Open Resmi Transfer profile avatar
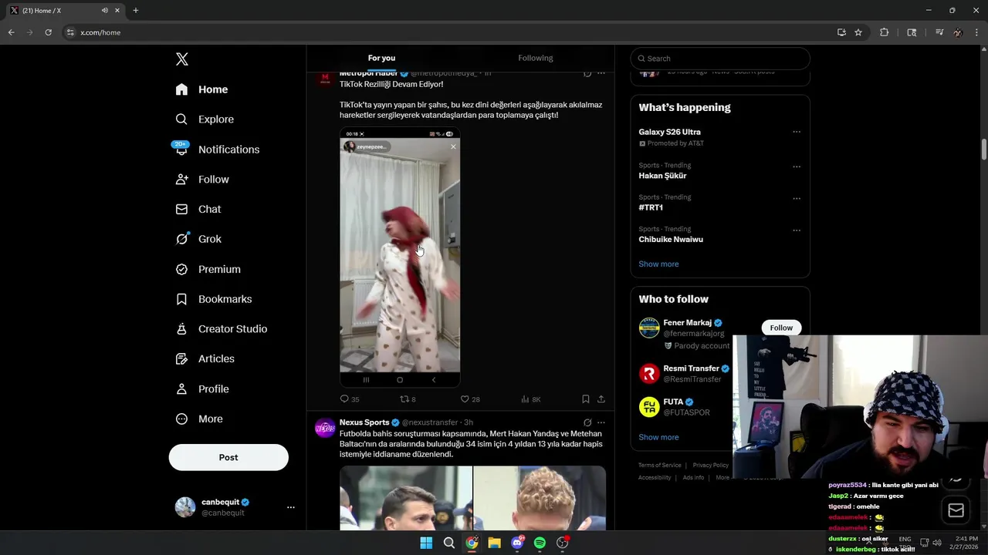Screen dimensions: 988x555 (649, 374)
